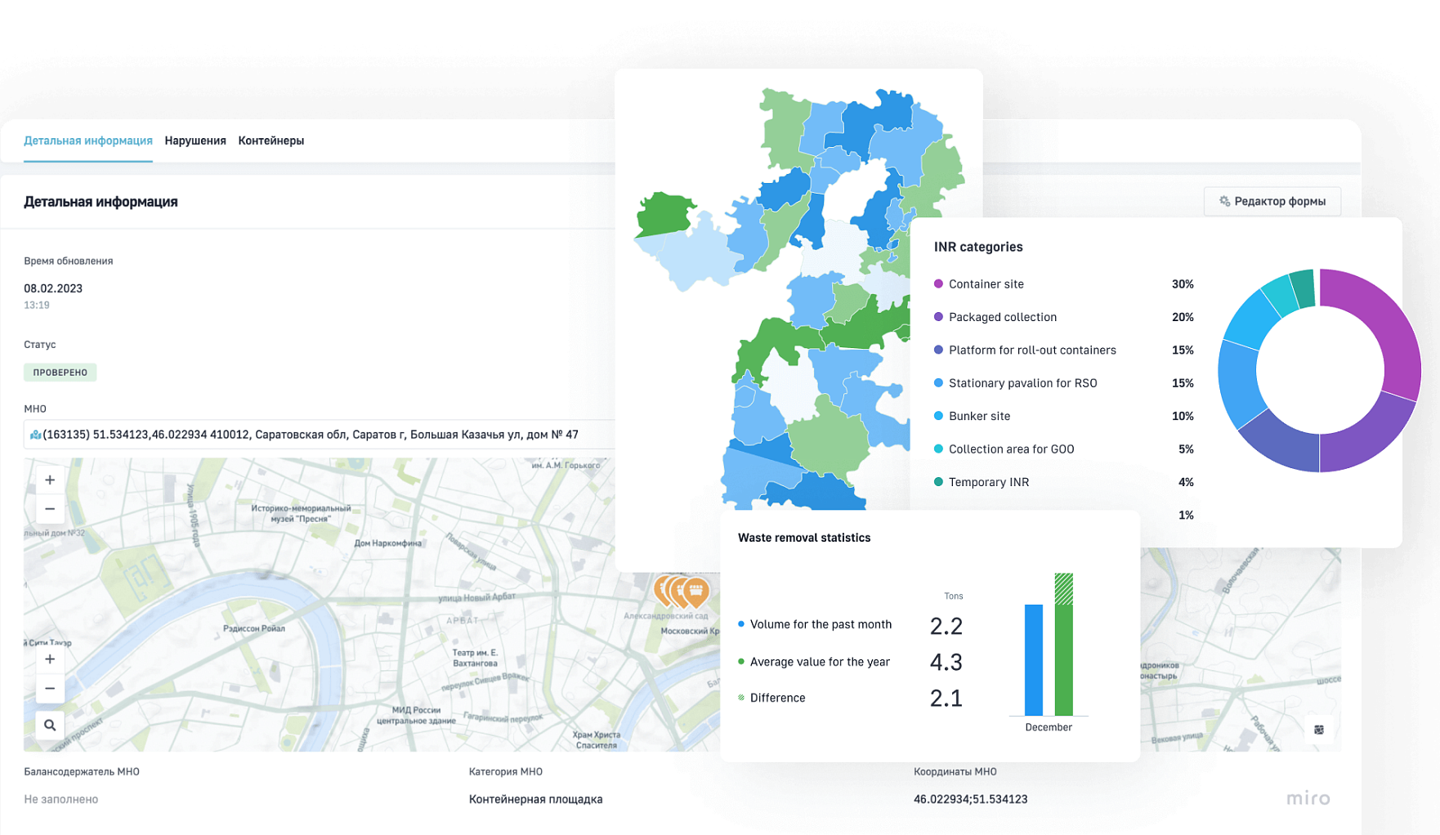The height and width of the screenshot is (835, 1440).
Task: Toggle the Bunker site legend entry
Action: click(x=979, y=416)
